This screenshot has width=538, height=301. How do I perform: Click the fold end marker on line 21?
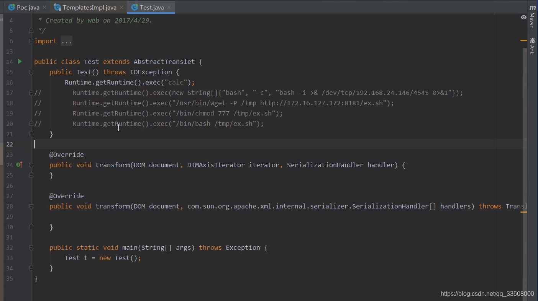click(x=31, y=134)
